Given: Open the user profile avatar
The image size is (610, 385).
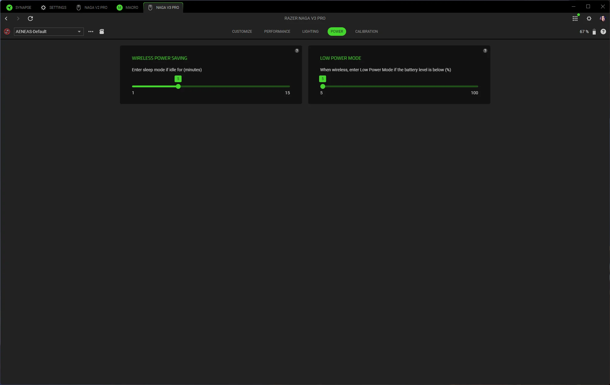Looking at the screenshot, I should [x=603, y=18].
